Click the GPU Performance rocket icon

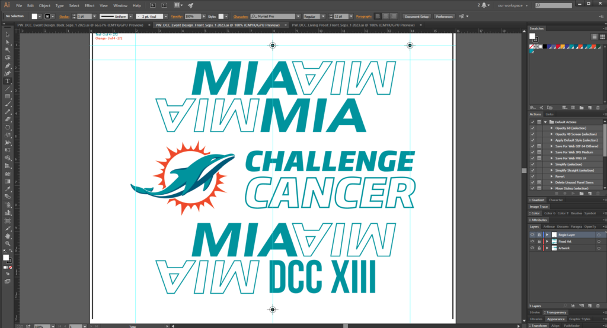(x=190, y=5)
